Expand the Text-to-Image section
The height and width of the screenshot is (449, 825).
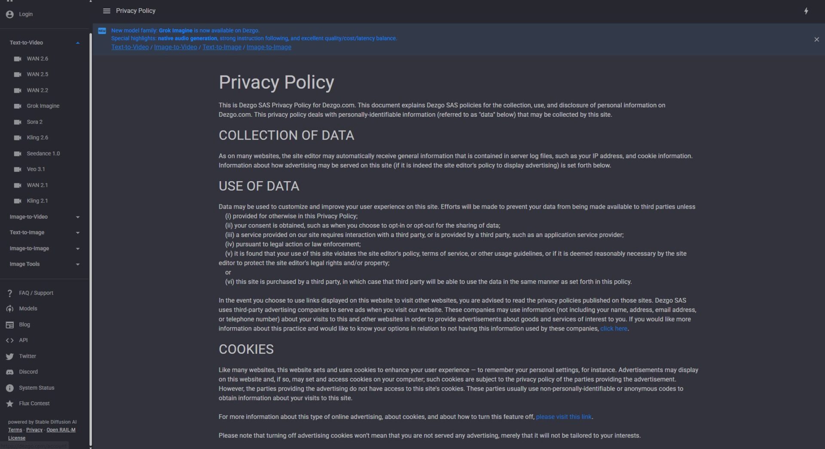coord(78,233)
